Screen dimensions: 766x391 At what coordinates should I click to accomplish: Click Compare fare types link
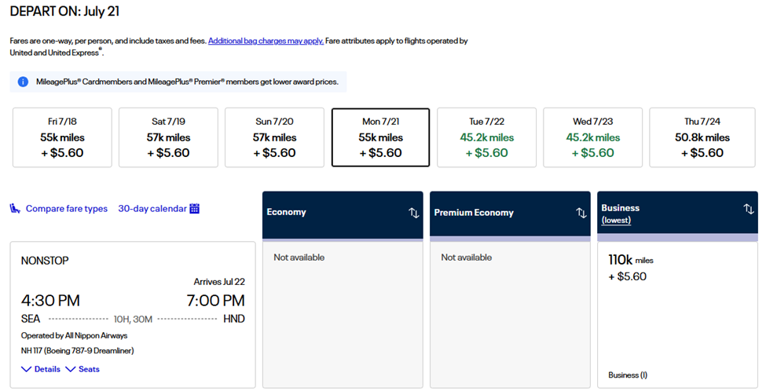coord(67,209)
